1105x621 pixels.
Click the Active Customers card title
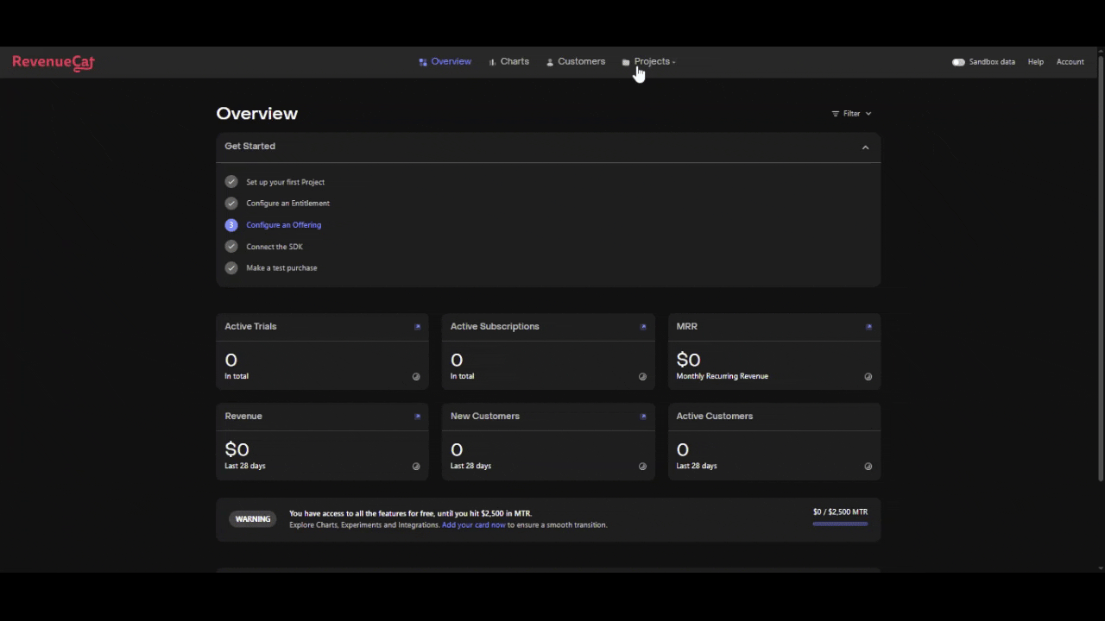(715, 416)
